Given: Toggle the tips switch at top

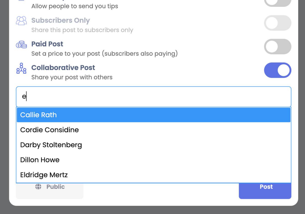Looking at the screenshot, I should pyautogui.click(x=277, y=2).
